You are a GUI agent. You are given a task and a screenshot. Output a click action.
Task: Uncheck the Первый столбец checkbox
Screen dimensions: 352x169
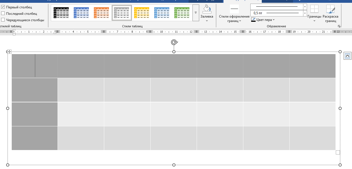(3, 7)
